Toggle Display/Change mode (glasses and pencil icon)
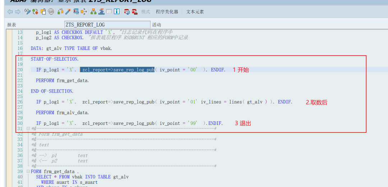 click(x=27, y=11)
